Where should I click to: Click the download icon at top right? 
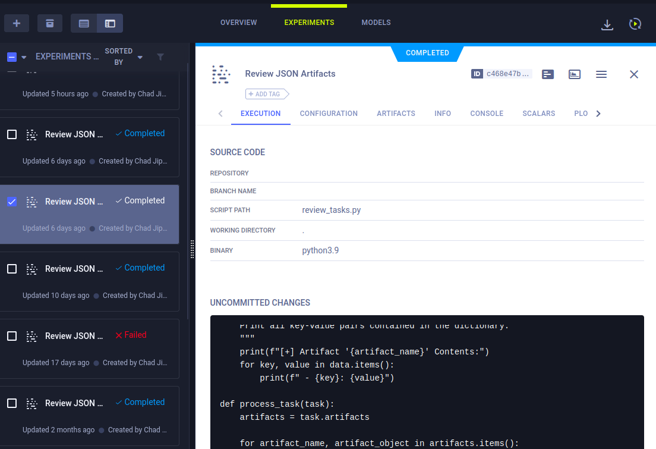(x=607, y=24)
